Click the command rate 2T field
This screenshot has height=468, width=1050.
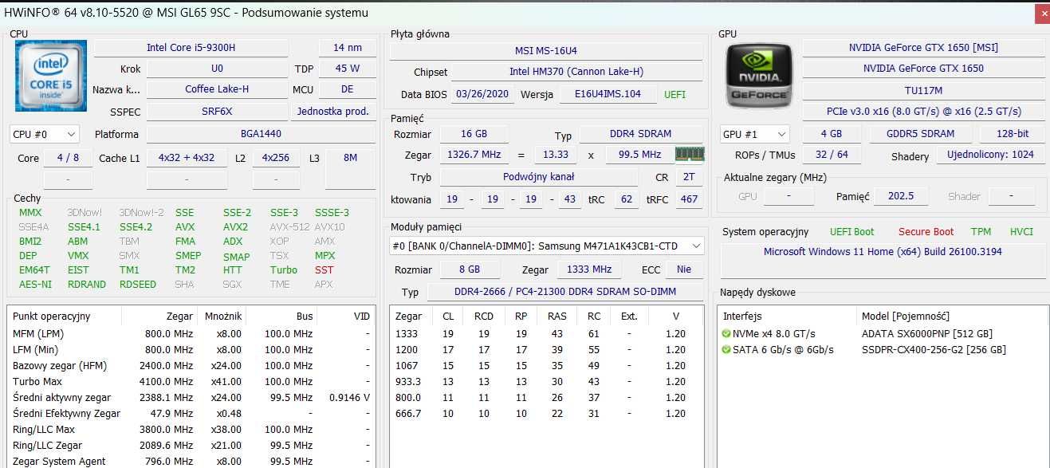[689, 177]
